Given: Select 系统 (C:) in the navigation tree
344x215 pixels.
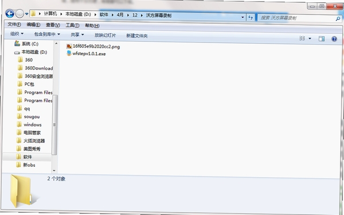Looking at the screenshot, I should coord(30,44).
